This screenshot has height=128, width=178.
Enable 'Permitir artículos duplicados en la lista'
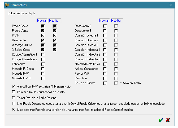(x=14, y=92)
